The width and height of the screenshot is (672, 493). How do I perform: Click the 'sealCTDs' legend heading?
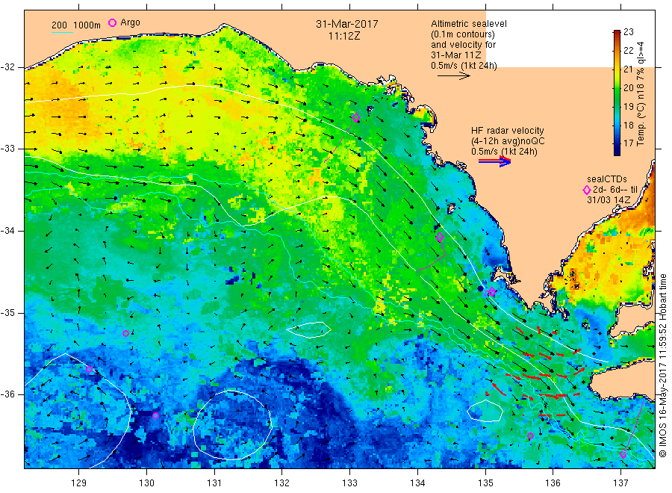point(607,179)
